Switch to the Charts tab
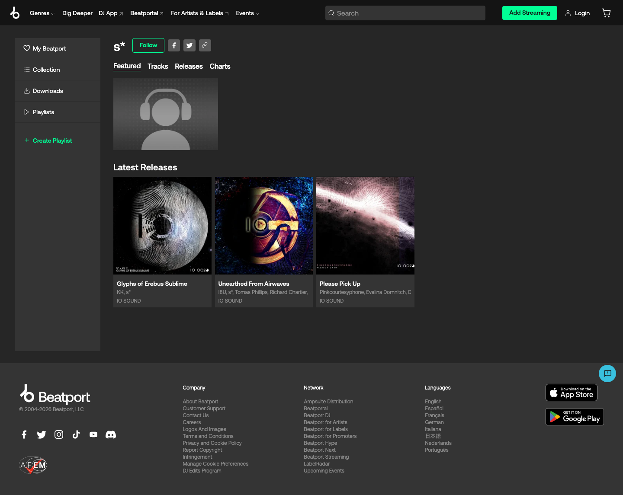The height and width of the screenshot is (495, 623). point(220,66)
